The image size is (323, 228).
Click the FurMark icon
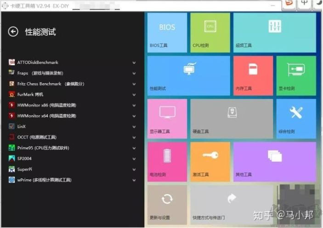pyautogui.click(x=12, y=94)
